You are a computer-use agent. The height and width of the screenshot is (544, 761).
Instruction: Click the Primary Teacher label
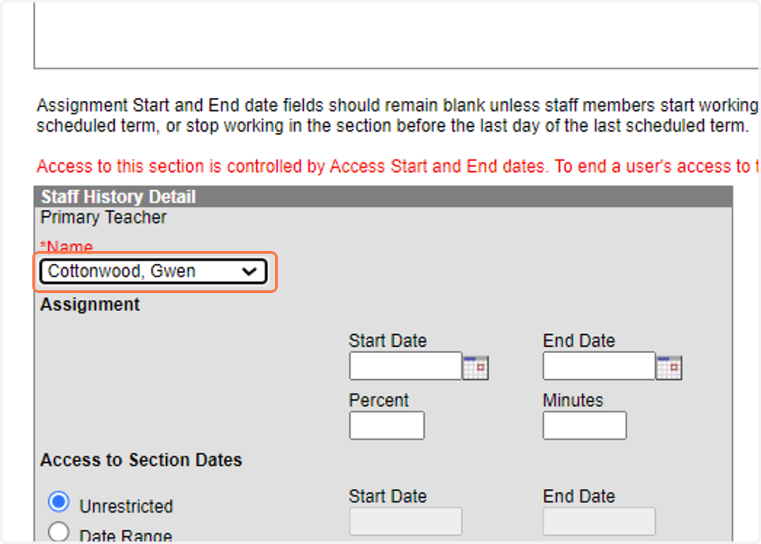pyautogui.click(x=103, y=217)
